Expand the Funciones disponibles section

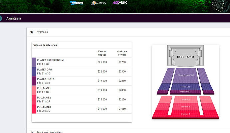click(49, 132)
